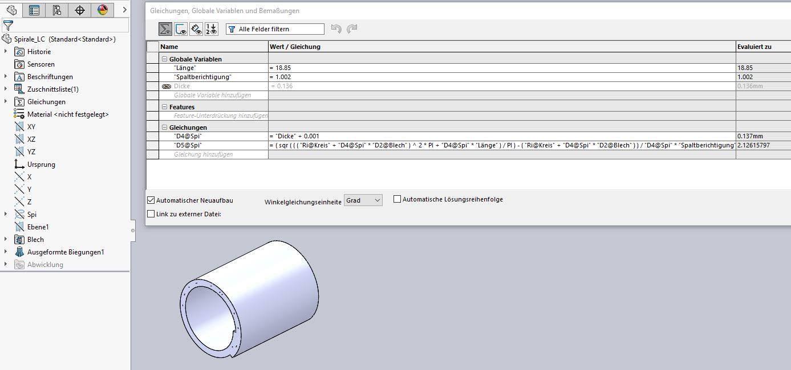The height and width of the screenshot is (370, 791).
Task: Click the Spi sketch icon
Action: pyautogui.click(x=19, y=215)
